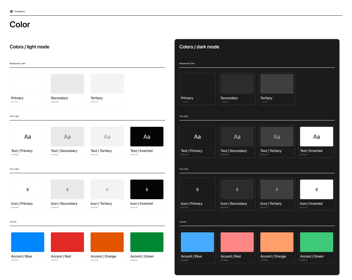Viewport: 352px width, 280px height.
Task: Click the microphone icon in light Icon / Primary
Action: point(28,189)
